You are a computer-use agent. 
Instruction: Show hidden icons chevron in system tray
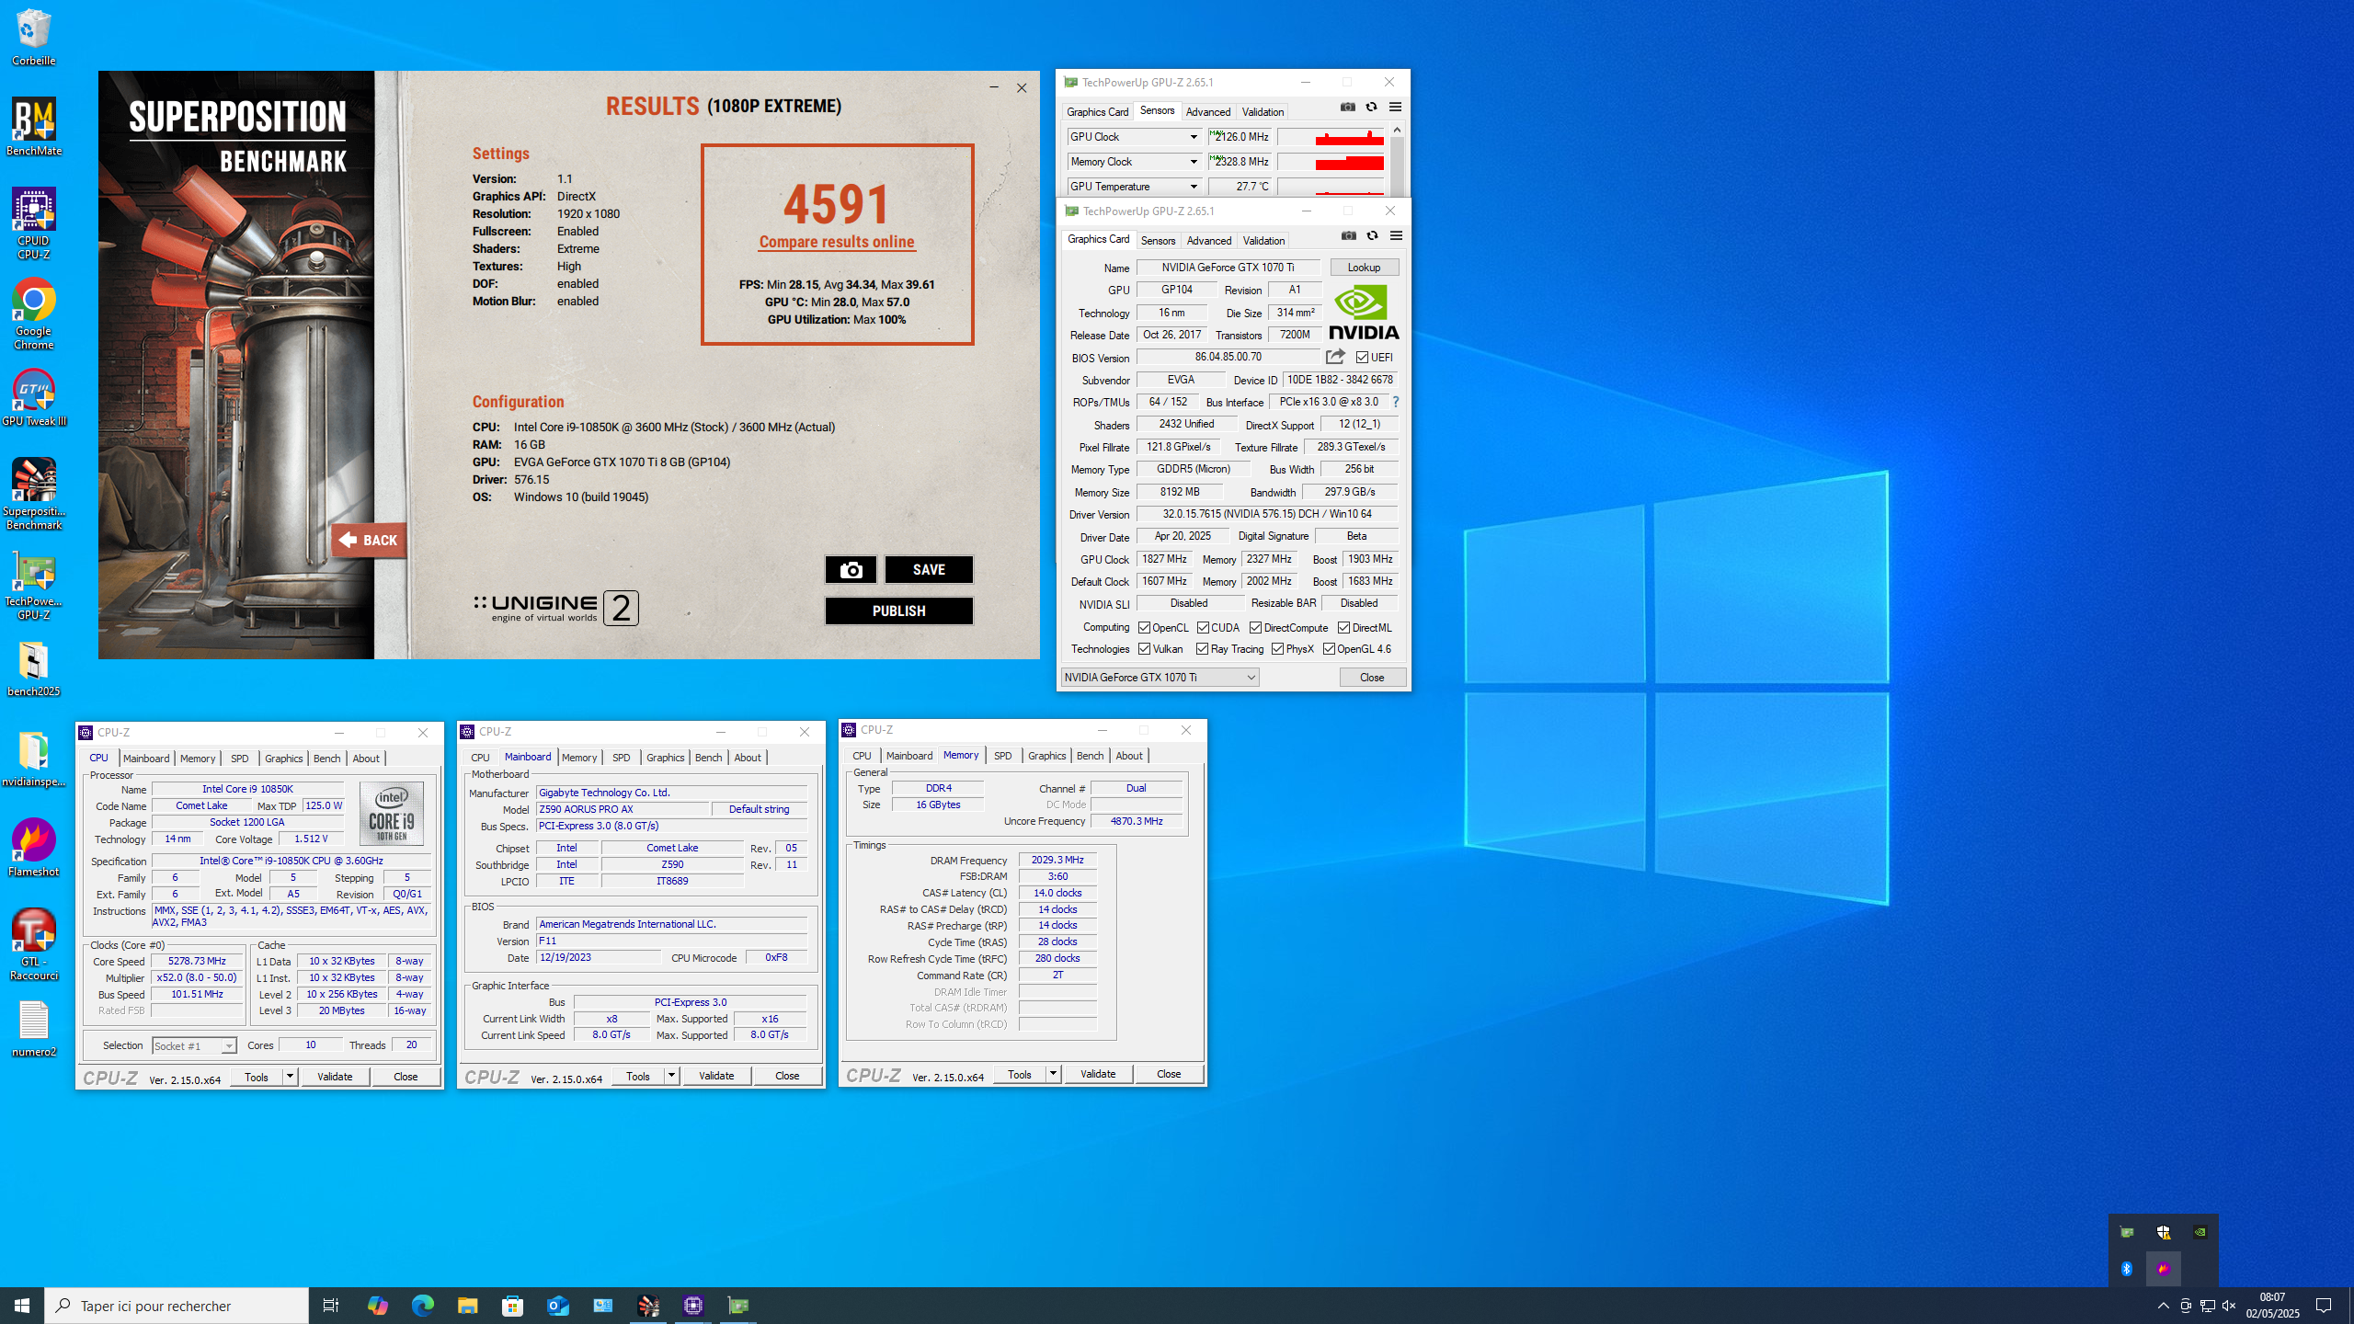(x=2163, y=1306)
